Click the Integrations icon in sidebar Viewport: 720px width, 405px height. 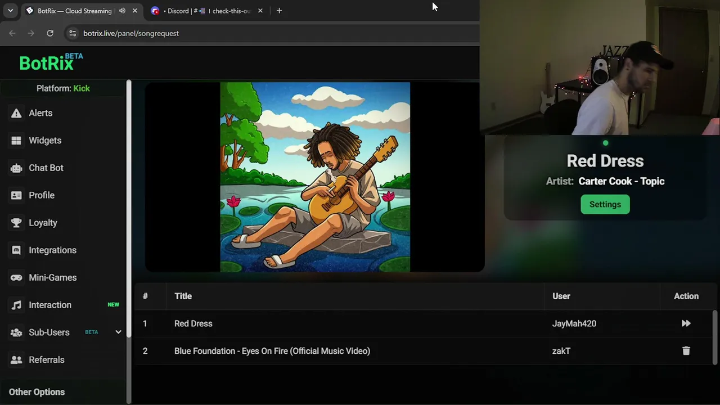(16, 250)
